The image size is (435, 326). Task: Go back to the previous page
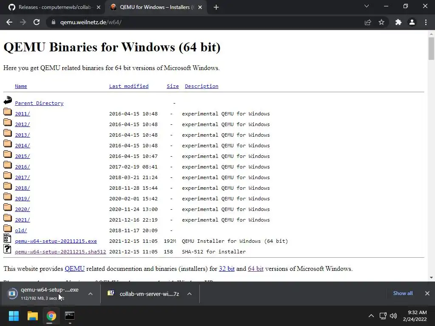[9, 22]
